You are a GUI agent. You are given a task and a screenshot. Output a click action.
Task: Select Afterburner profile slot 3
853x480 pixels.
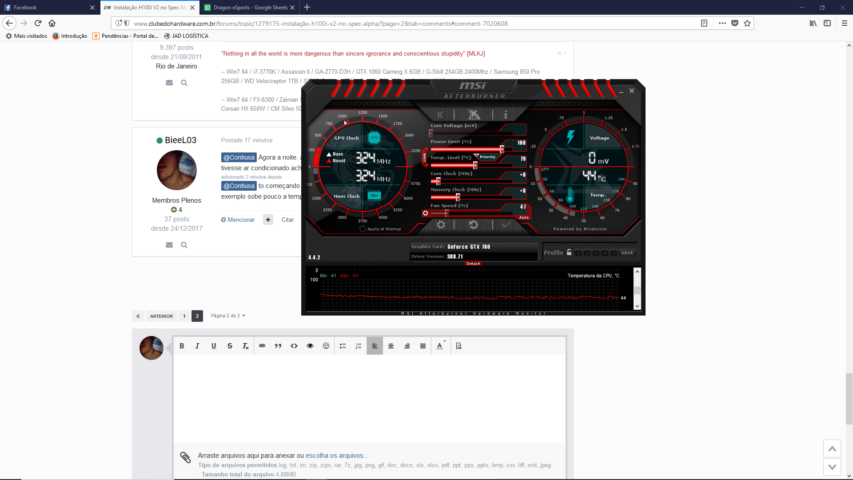596,252
